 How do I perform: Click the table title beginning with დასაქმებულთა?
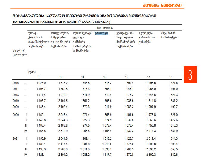[x=84, y=18]
